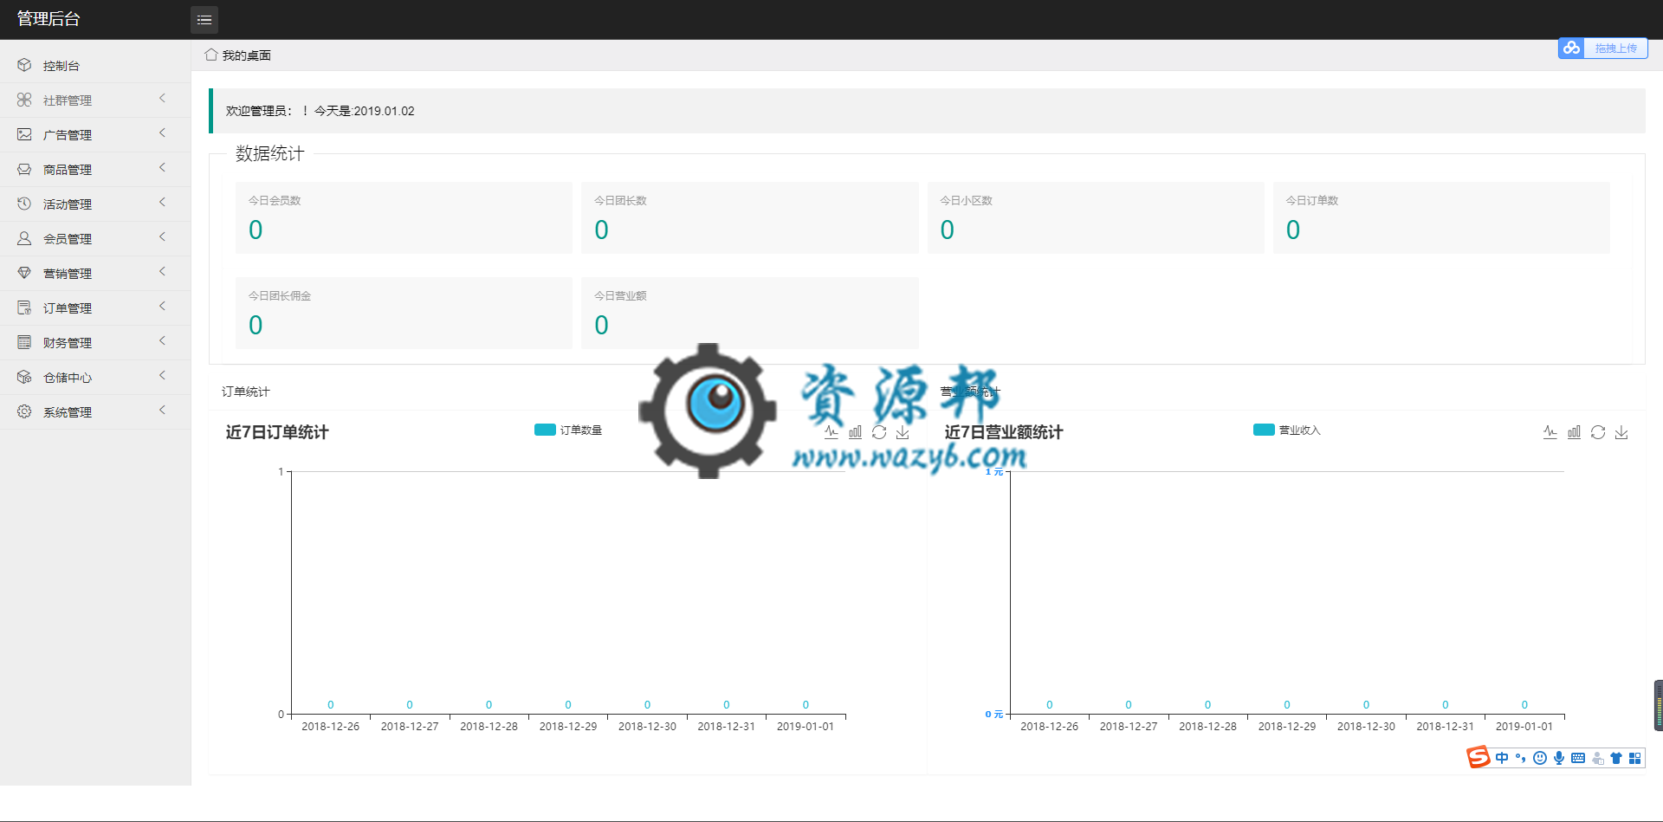Open the 商品管理 sidebar menu
1663x822 pixels.
click(x=95, y=170)
